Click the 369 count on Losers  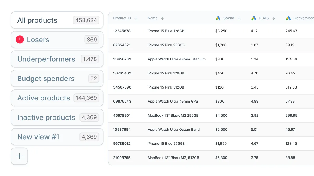[92, 40]
